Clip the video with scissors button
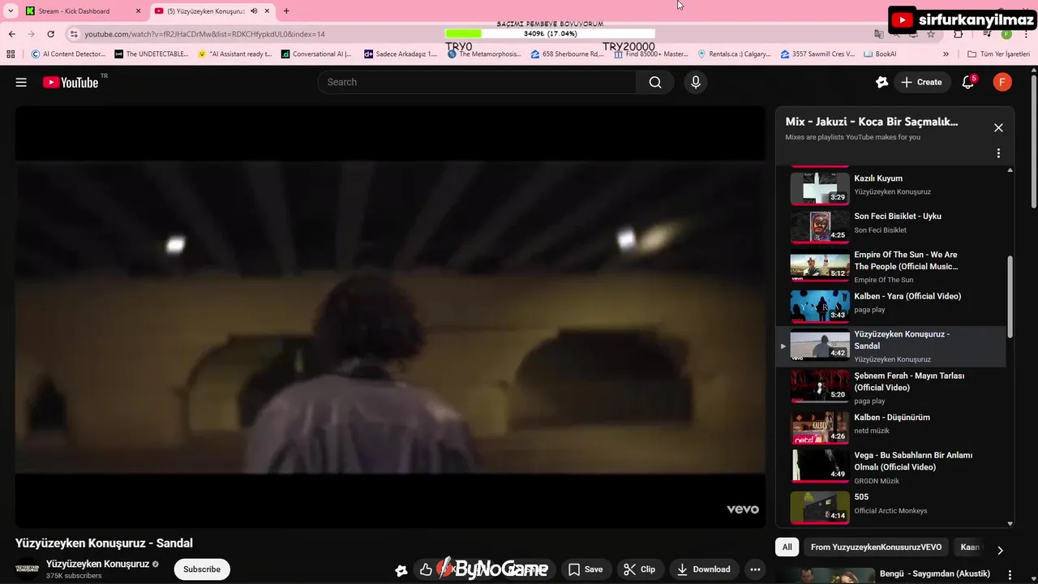1038x584 pixels. click(x=640, y=569)
